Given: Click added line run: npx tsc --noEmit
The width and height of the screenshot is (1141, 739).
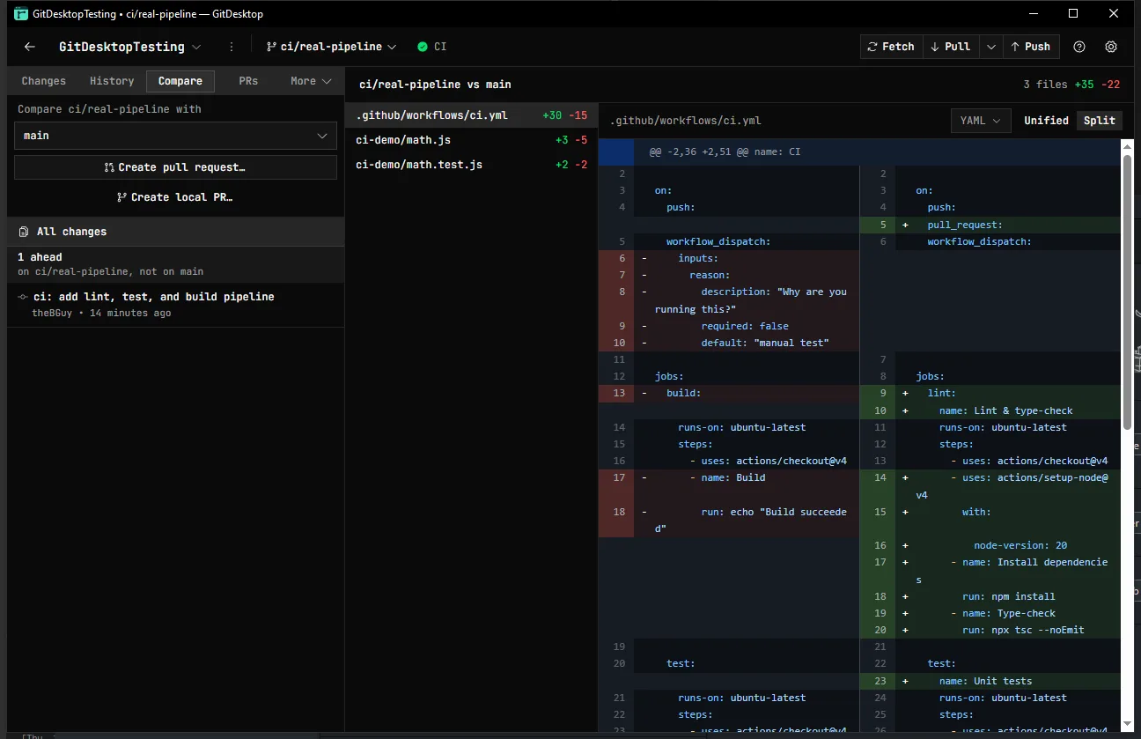Looking at the screenshot, I should (x=990, y=630).
